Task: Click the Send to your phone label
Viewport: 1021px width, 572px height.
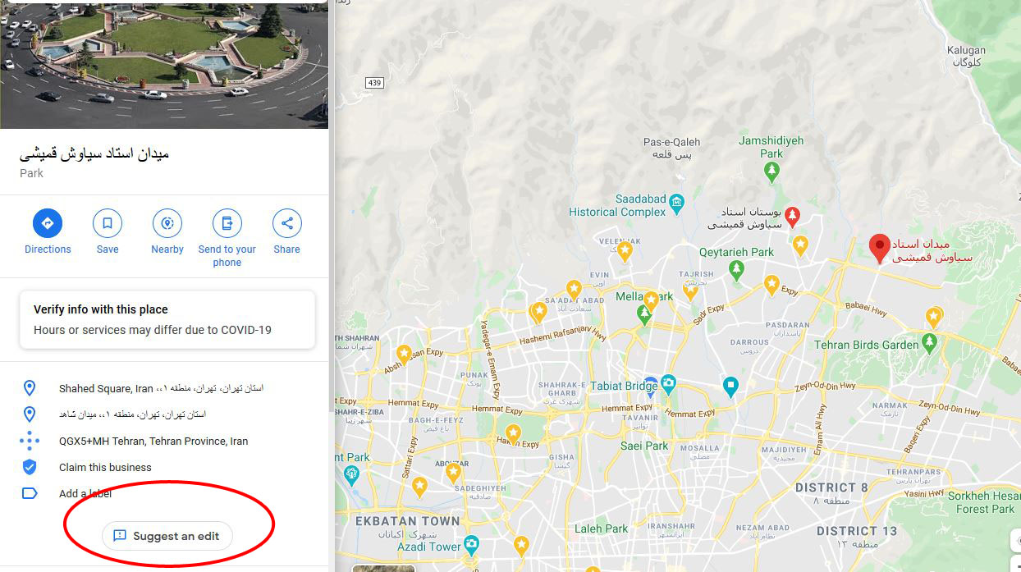Action: (x=227, y=256)
